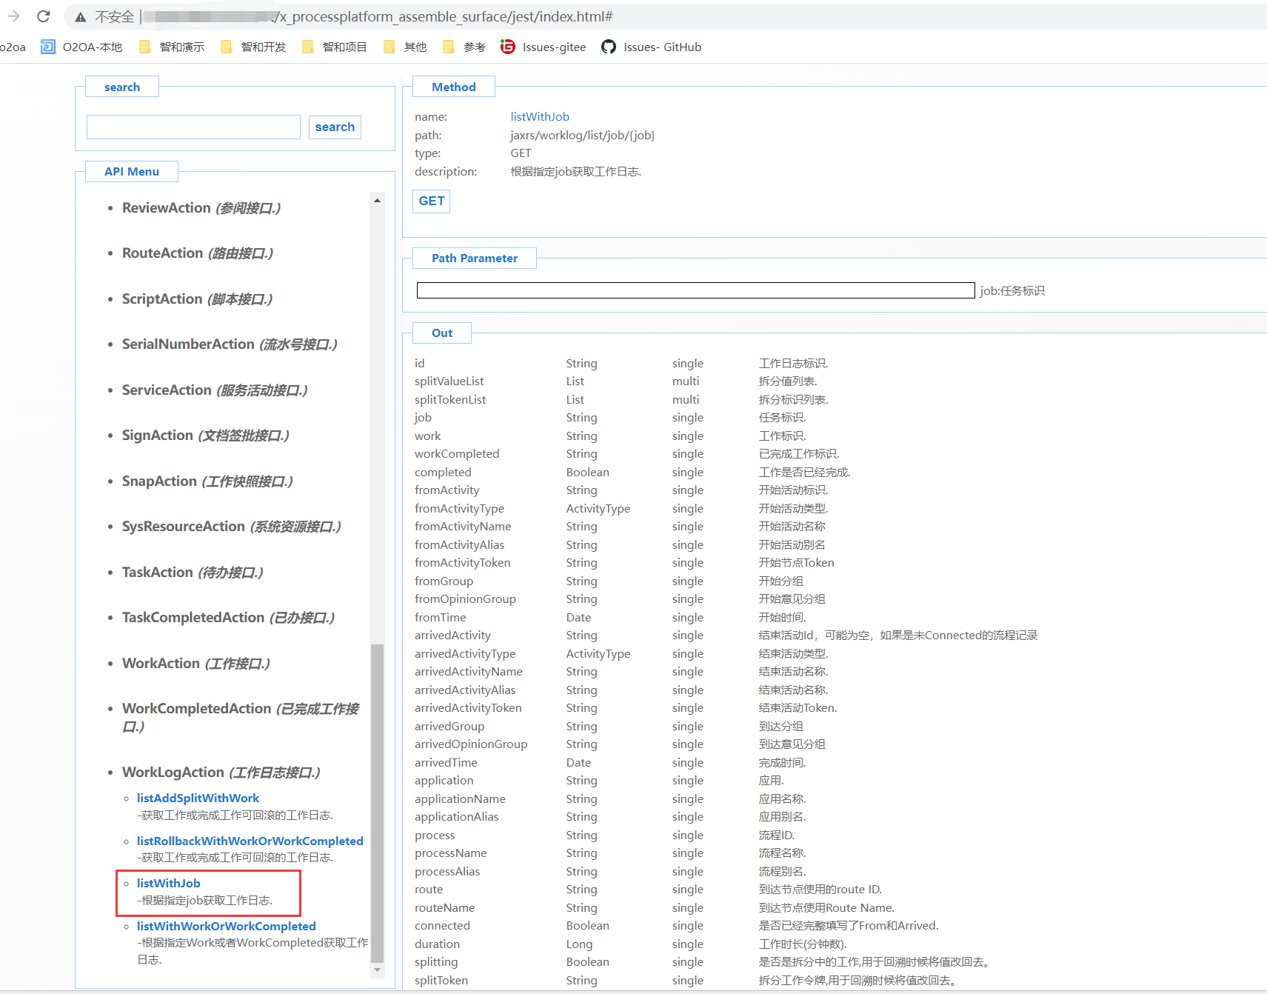Open the O2OA-本地 bookmark
Viewport: 1267px width, 994px height.
[82, 47]
